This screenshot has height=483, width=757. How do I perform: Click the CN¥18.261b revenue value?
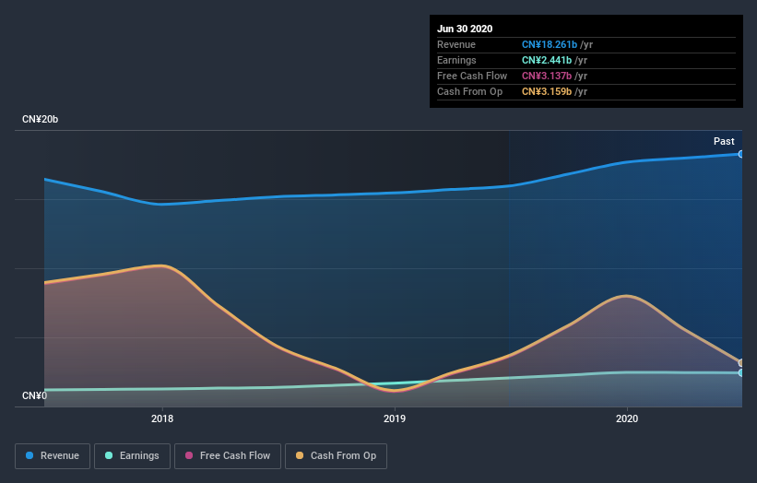point(550,44)
